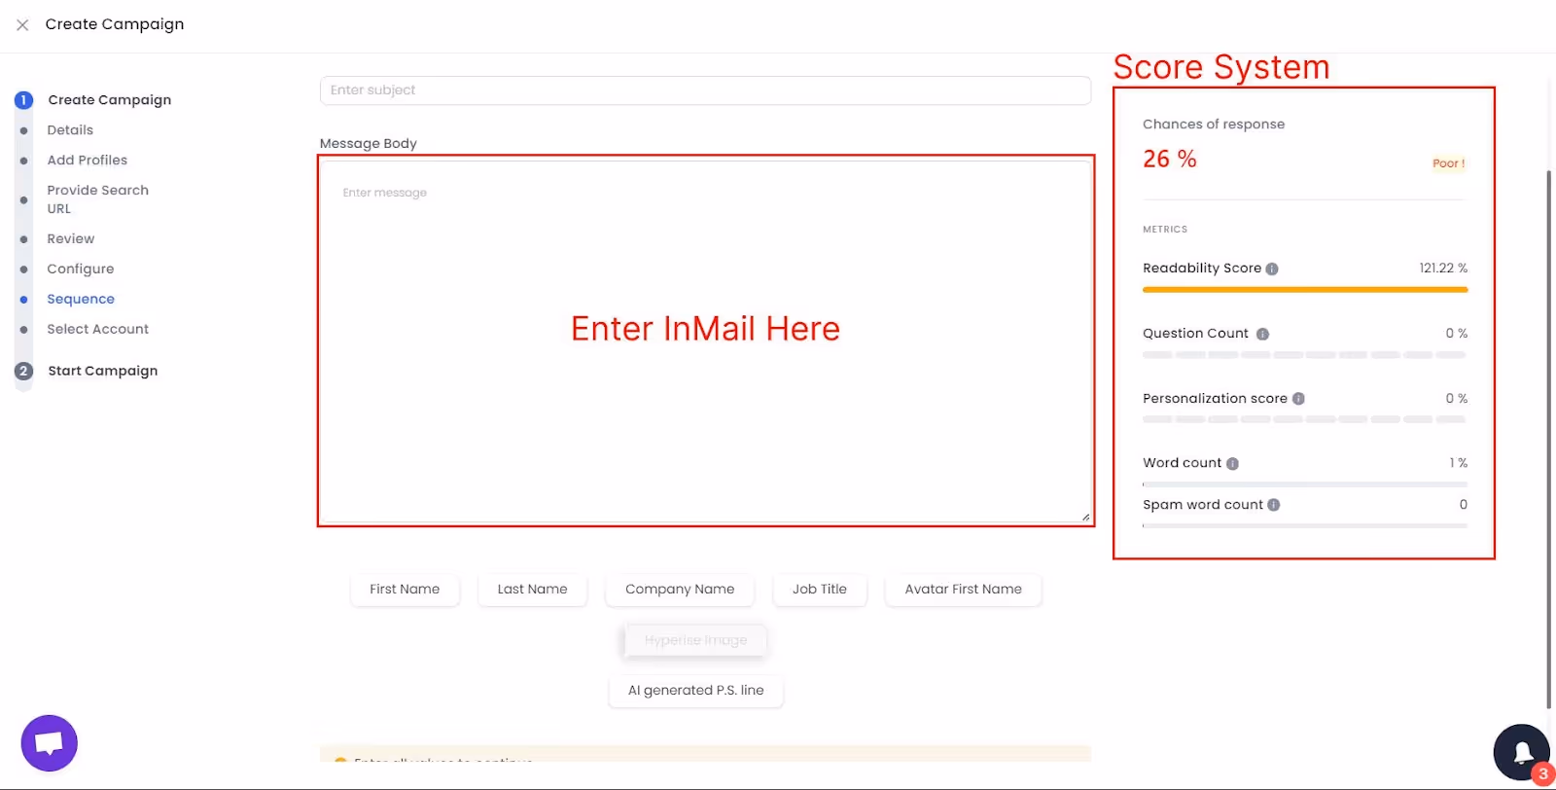Click the Personalization score info icon
1556x790 pixels.
[1298, 399]
